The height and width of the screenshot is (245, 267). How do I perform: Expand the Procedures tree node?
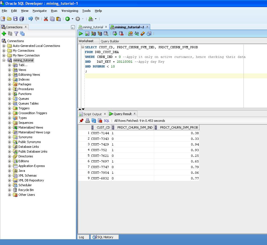pos(9,89)
